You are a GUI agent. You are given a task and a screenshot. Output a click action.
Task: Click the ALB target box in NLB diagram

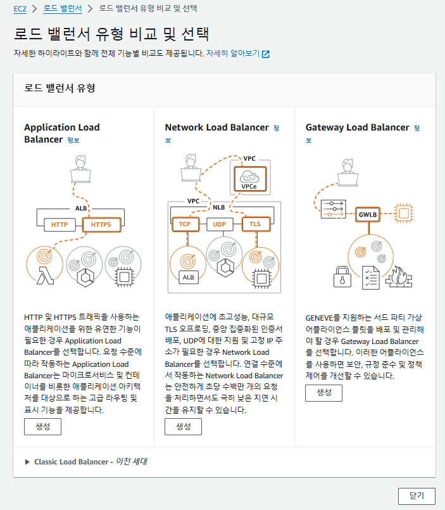click(188, 277)
